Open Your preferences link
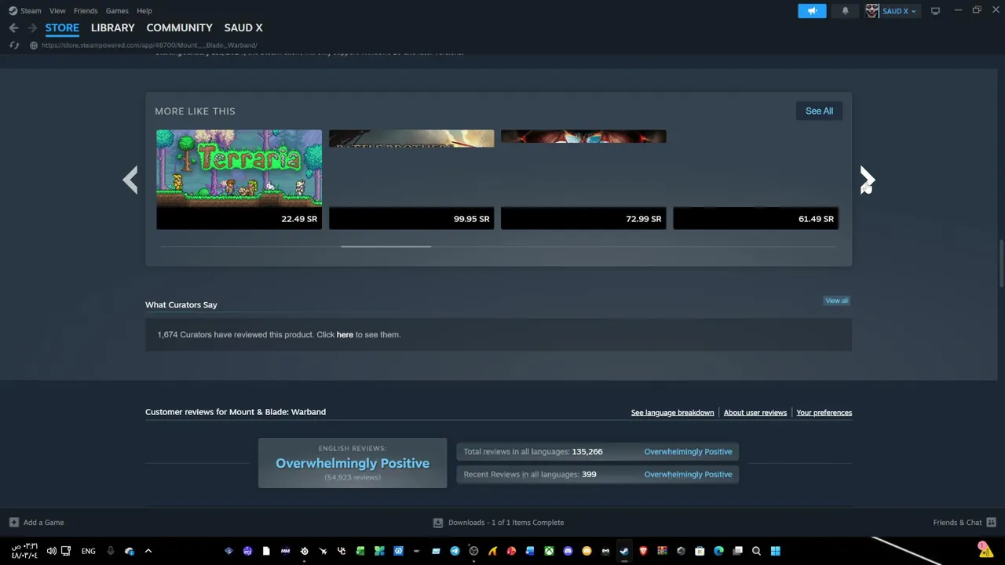 point(824,413)
